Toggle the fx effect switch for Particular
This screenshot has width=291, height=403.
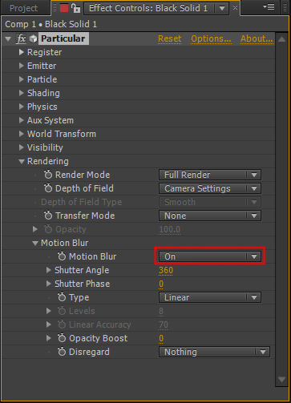click(21, 38)
